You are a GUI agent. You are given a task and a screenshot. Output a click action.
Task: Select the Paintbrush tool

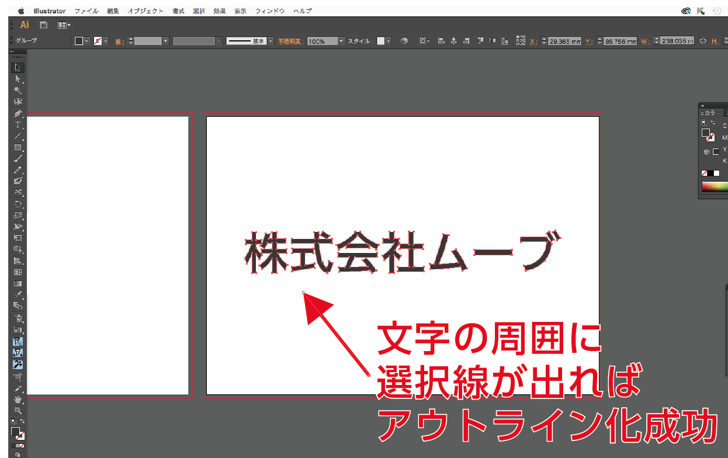pos(18,158)
